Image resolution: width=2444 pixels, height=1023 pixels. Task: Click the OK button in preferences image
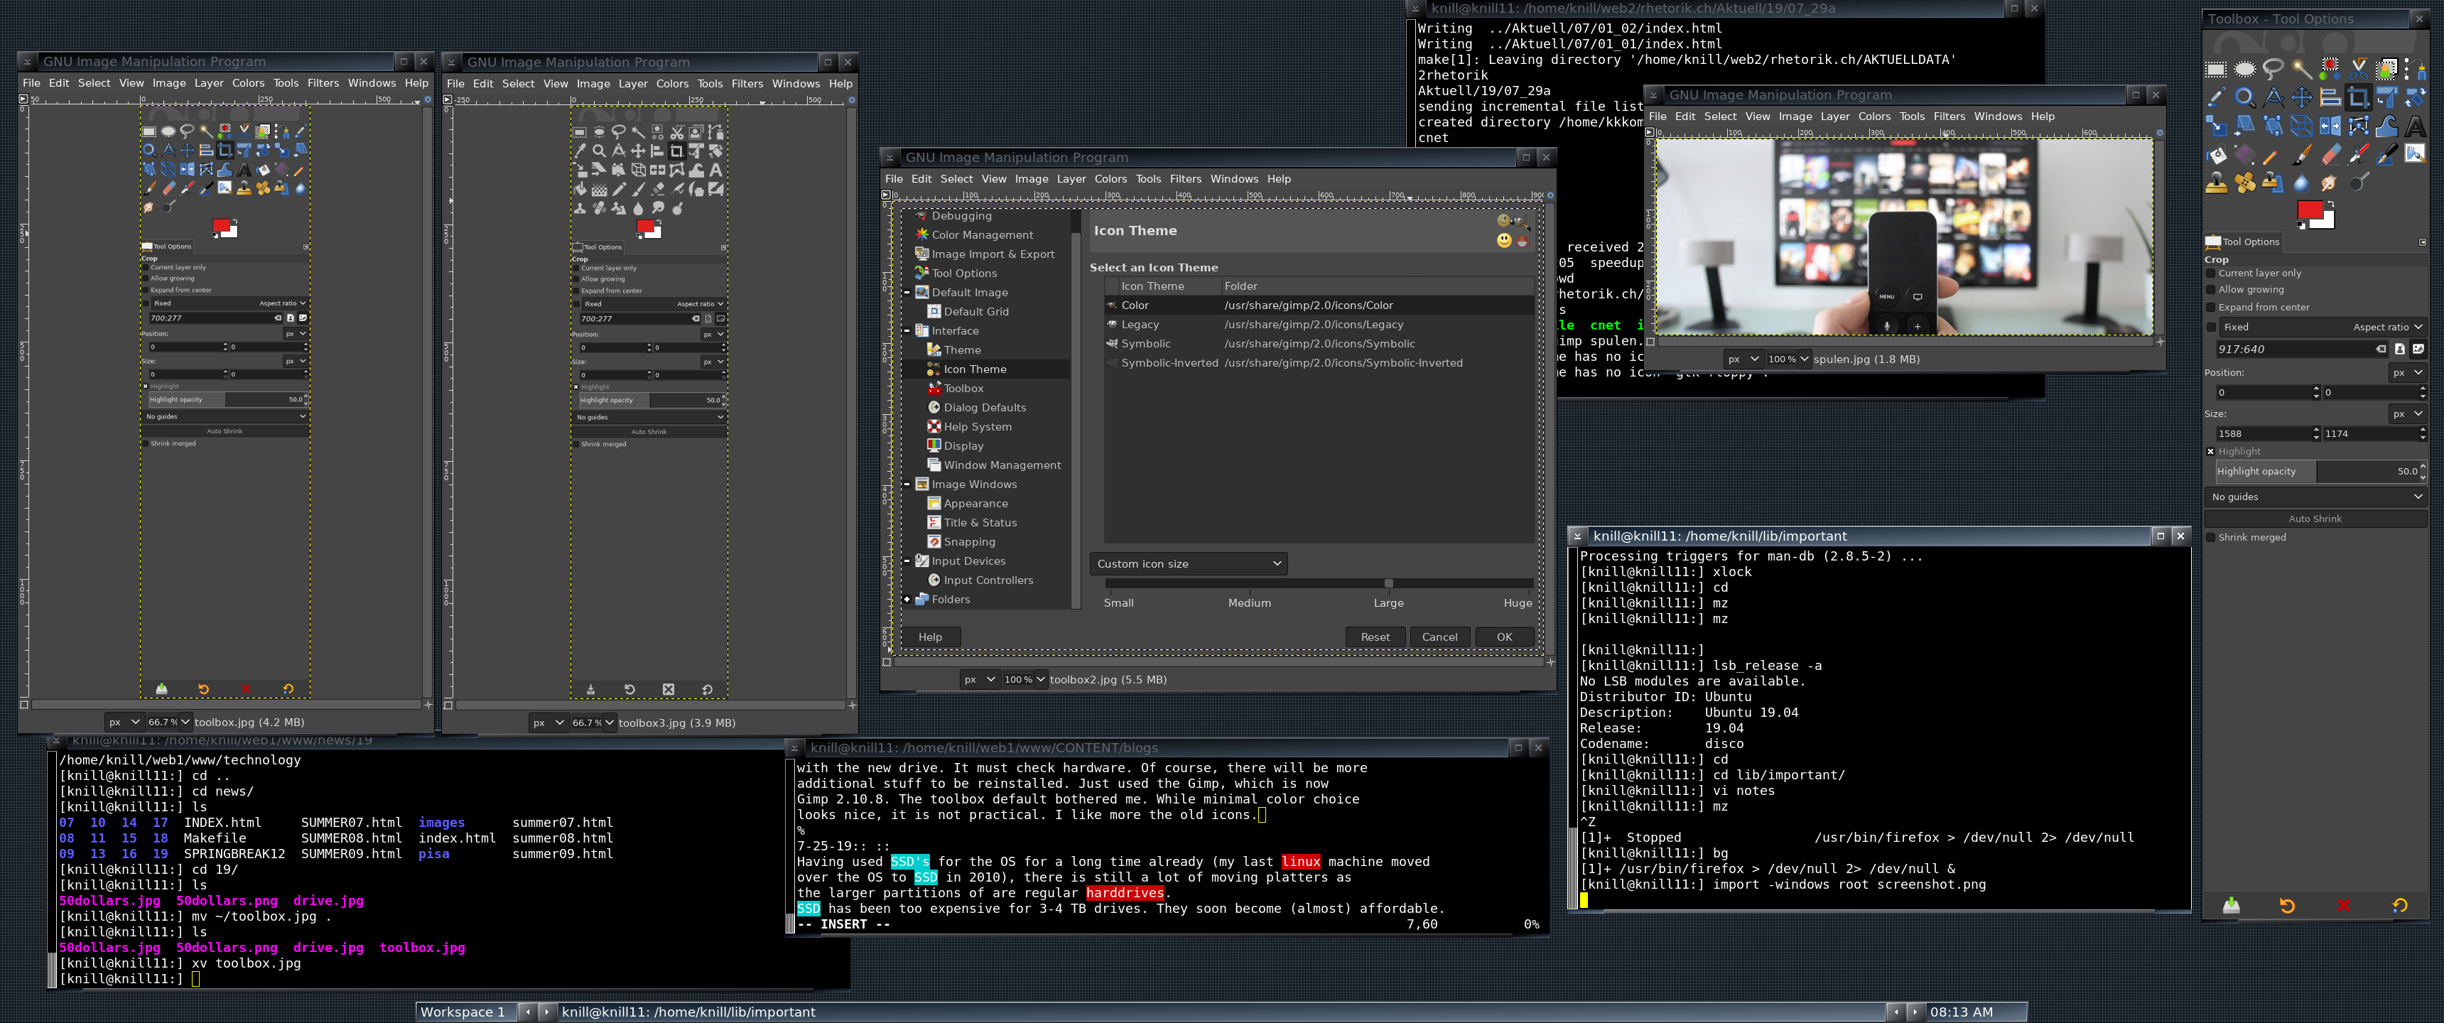[x=1504, y=637]
